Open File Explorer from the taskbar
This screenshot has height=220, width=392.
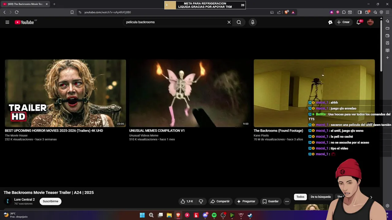[x=169, y=215]
